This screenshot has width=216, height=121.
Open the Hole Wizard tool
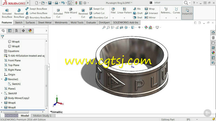coord(71,11)
